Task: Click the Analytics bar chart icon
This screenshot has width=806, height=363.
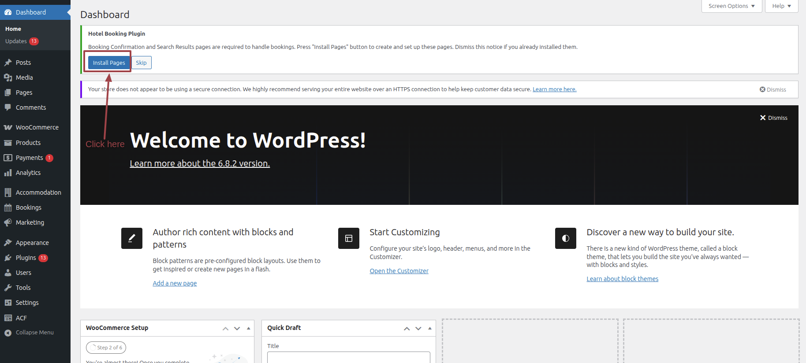Action: 8,173
